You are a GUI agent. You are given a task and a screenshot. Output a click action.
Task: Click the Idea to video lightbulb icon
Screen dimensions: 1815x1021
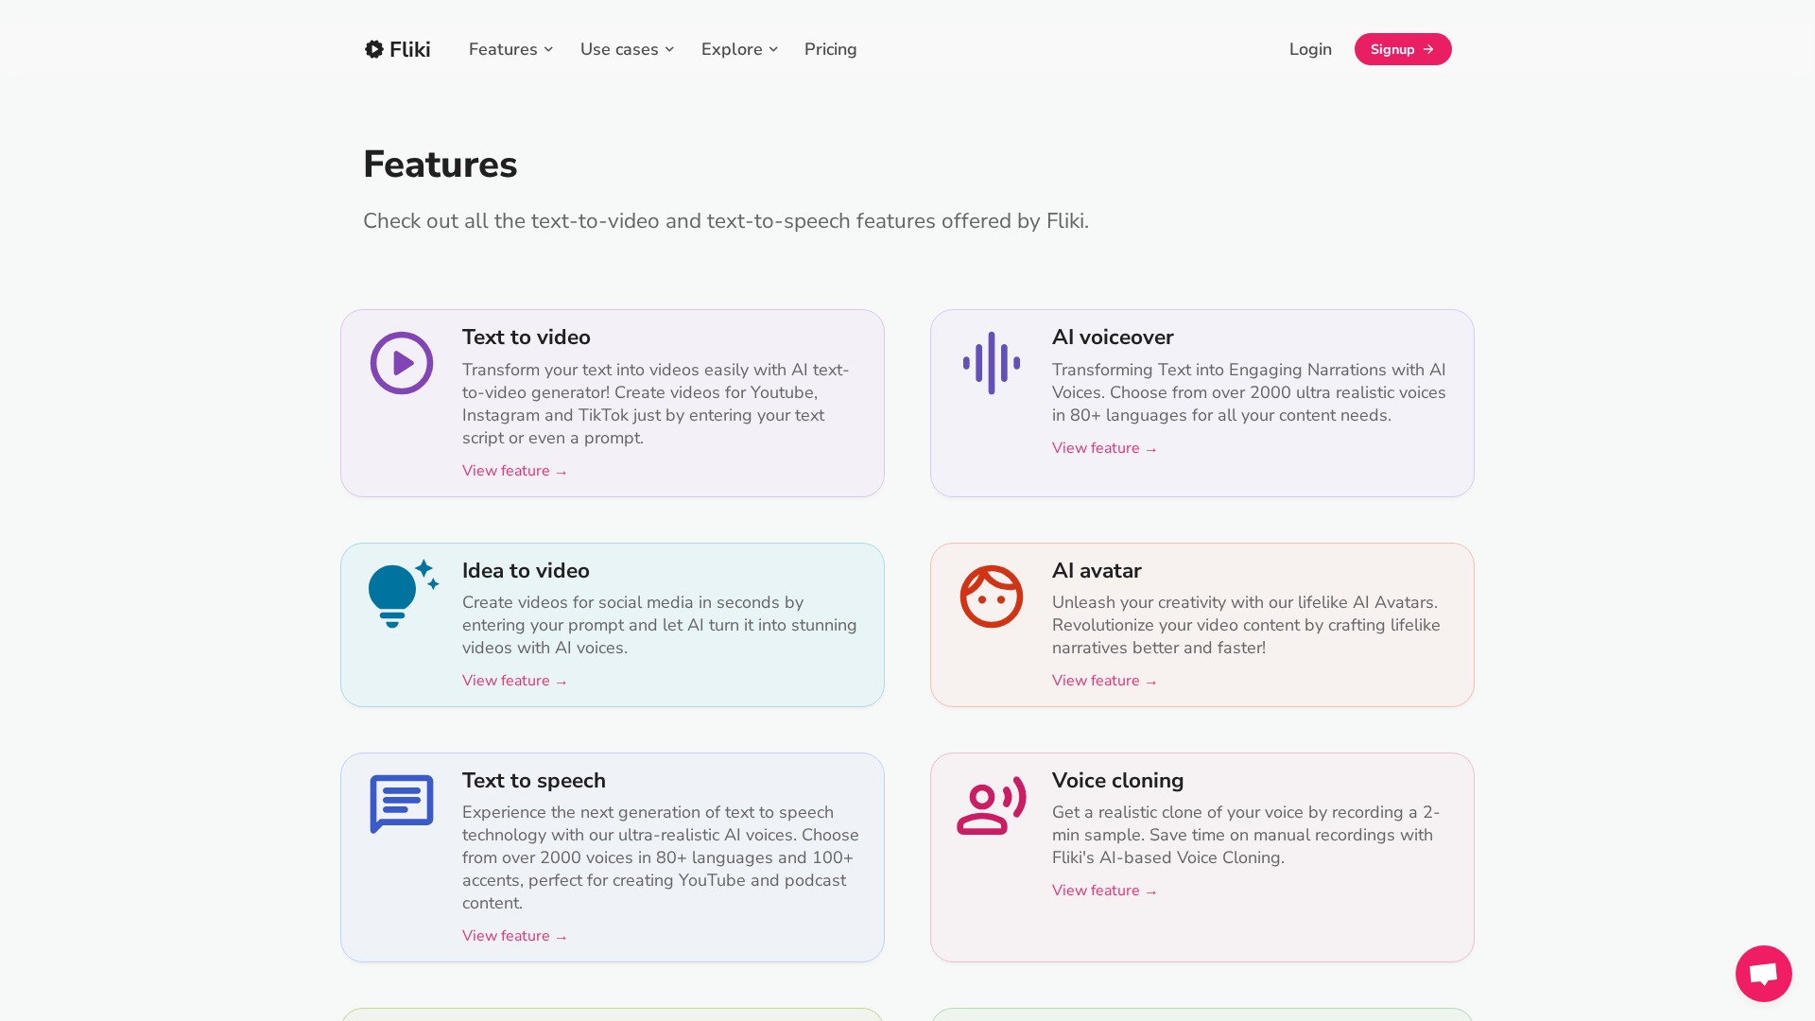click(x=401, y=595)
